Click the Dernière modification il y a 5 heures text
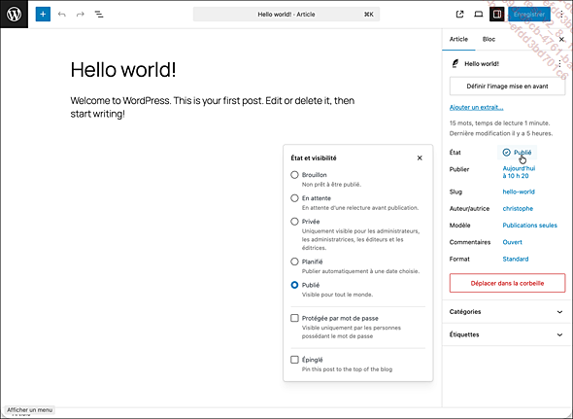573x419 pixels. (501, 133)
